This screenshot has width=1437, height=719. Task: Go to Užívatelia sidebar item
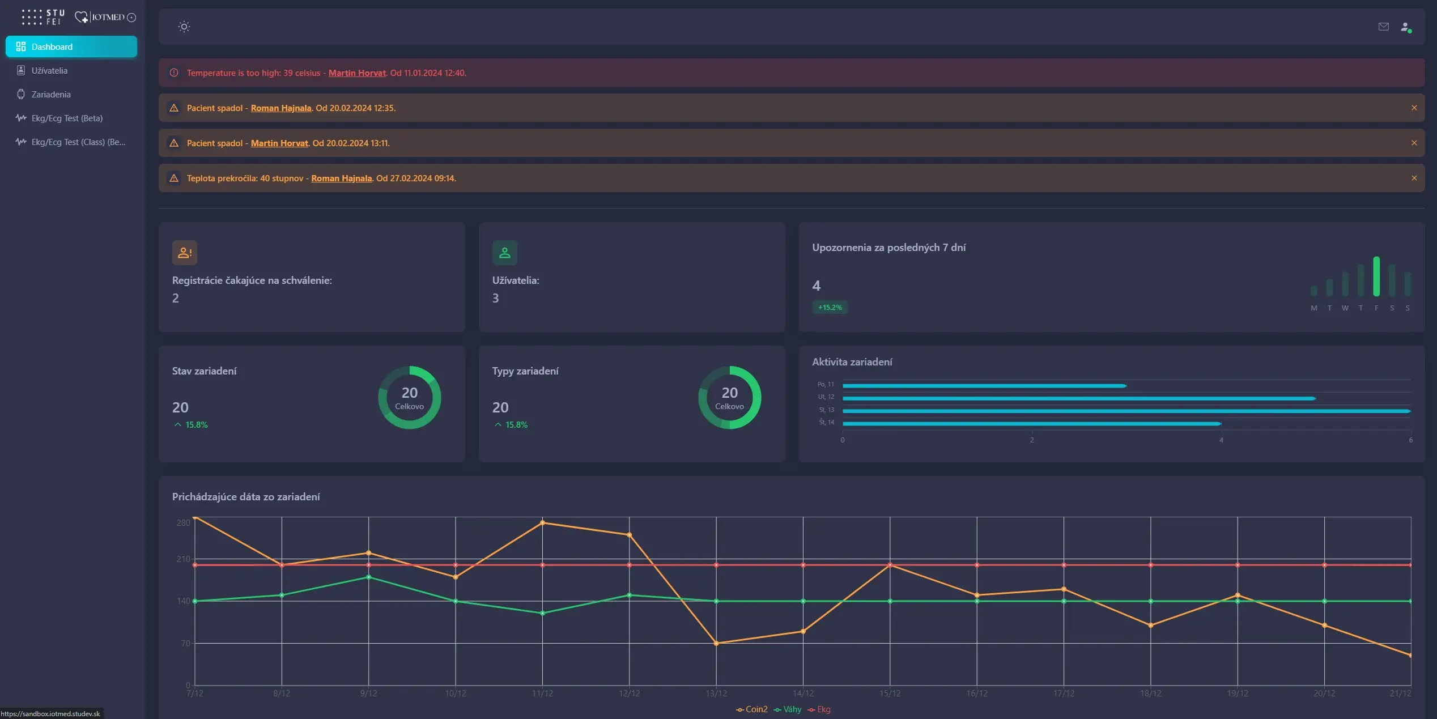[x=49, y=71]
